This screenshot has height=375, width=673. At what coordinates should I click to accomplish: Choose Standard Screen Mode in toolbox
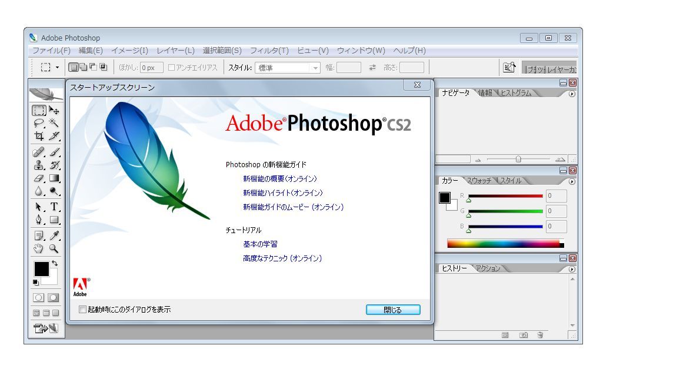[x=36, y=313]
